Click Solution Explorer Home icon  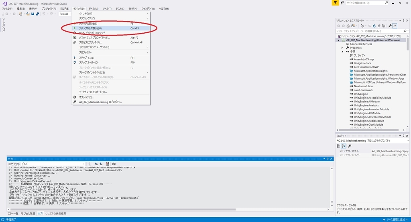click(x=348, y=26)
